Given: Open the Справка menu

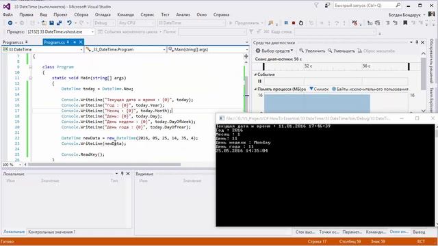Looking at the screenshot, I should [221, 14].
